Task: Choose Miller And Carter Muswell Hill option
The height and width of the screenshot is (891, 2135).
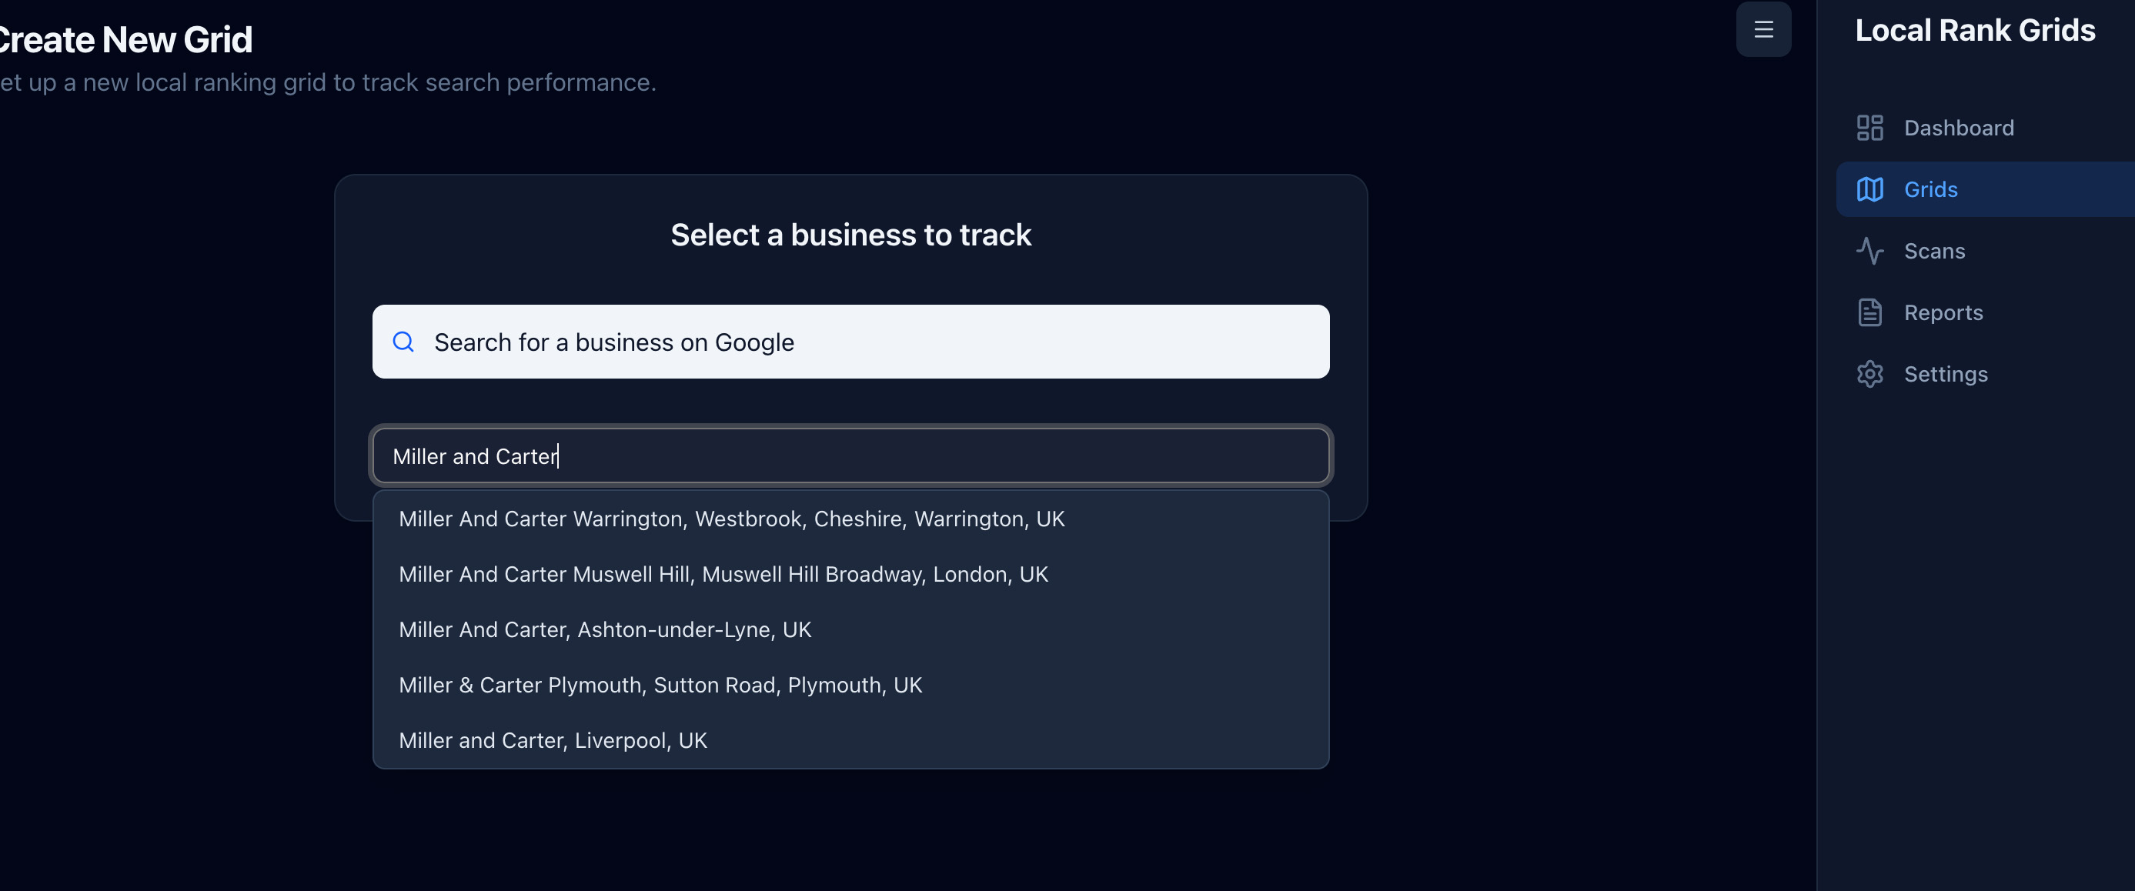Action: coord(850,573)
